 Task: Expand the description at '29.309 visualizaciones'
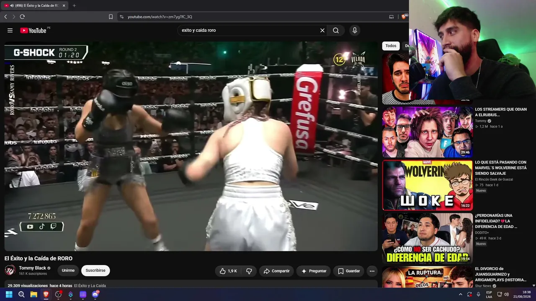pyautogui.click(x=28, y=286)
